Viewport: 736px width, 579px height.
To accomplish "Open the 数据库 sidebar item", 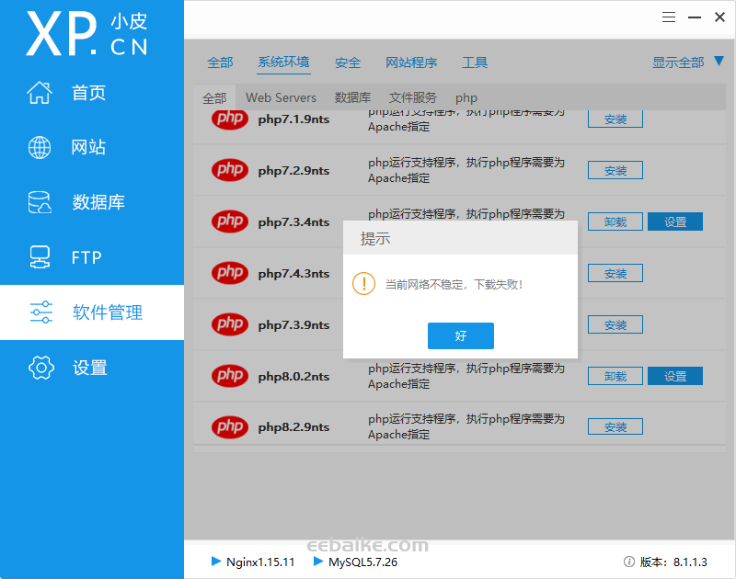I will [92, 202].
